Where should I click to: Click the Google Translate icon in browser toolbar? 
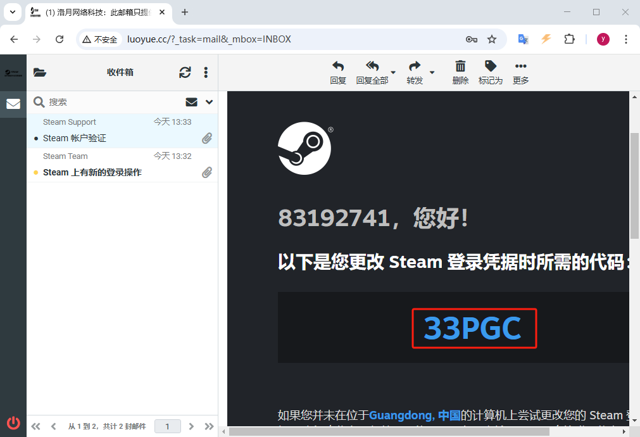point(523,39)
